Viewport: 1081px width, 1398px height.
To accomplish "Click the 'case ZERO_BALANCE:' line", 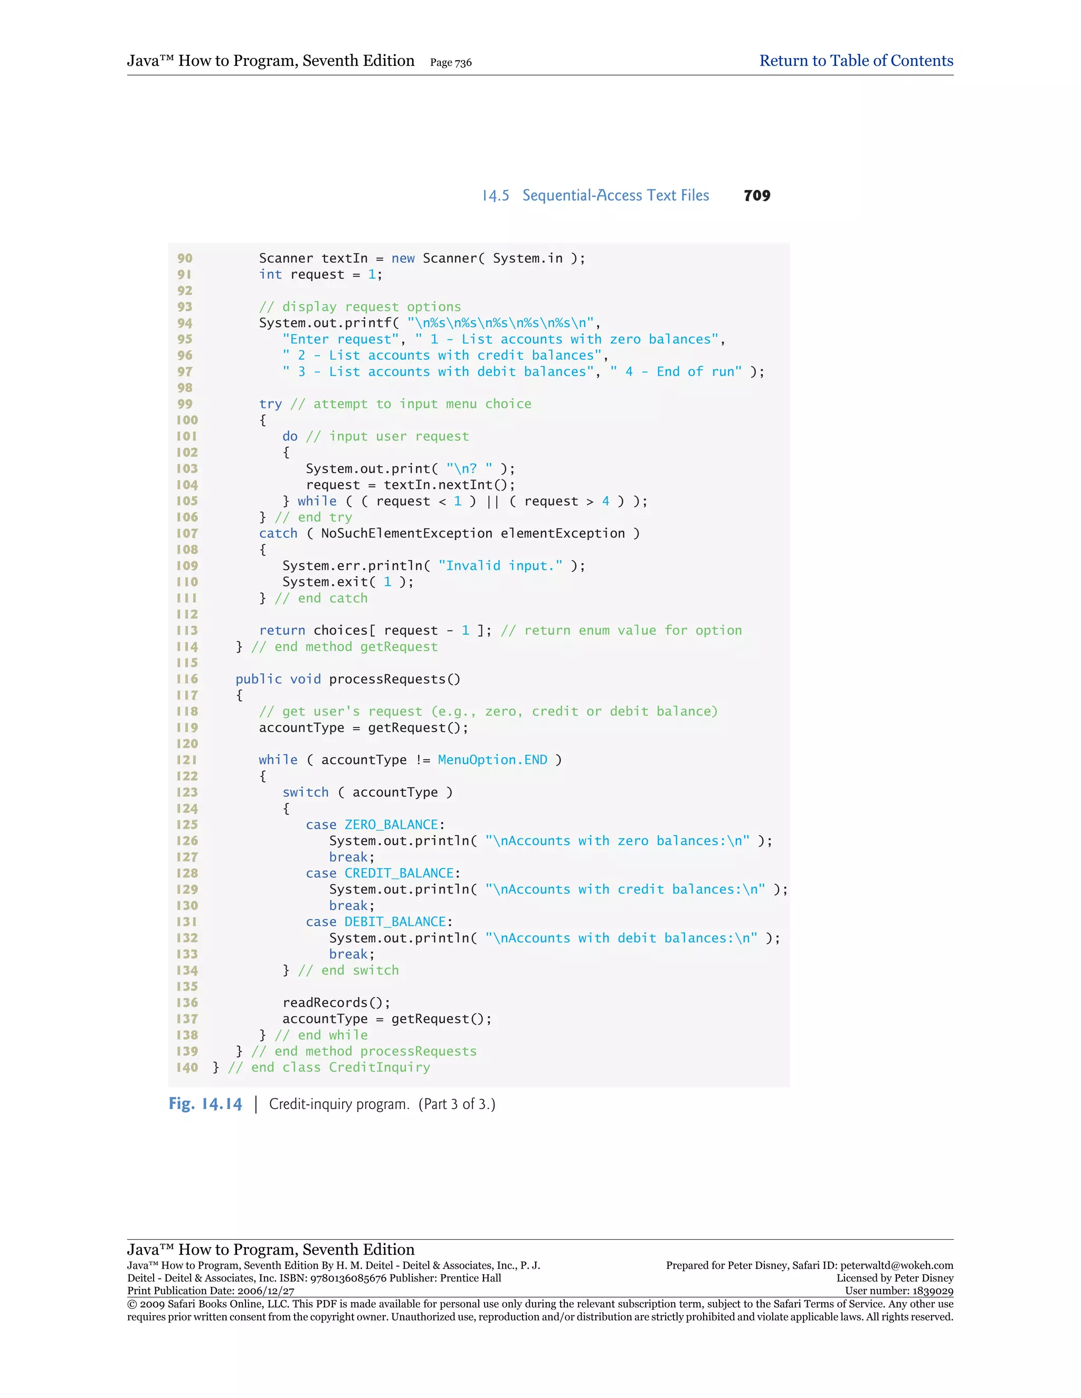I will 375,825.
